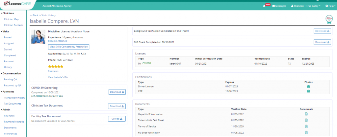Open the Driver License photo camera icon
337x137 pixels.
[x=308, y=87]
